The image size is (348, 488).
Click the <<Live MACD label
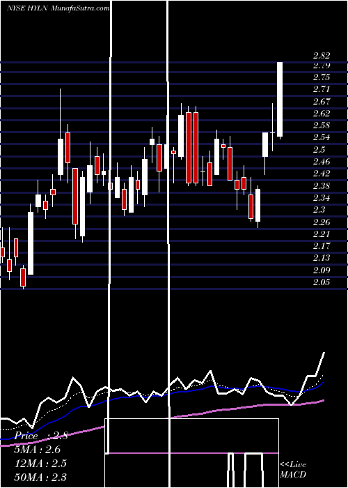click(x=293, y=470)
